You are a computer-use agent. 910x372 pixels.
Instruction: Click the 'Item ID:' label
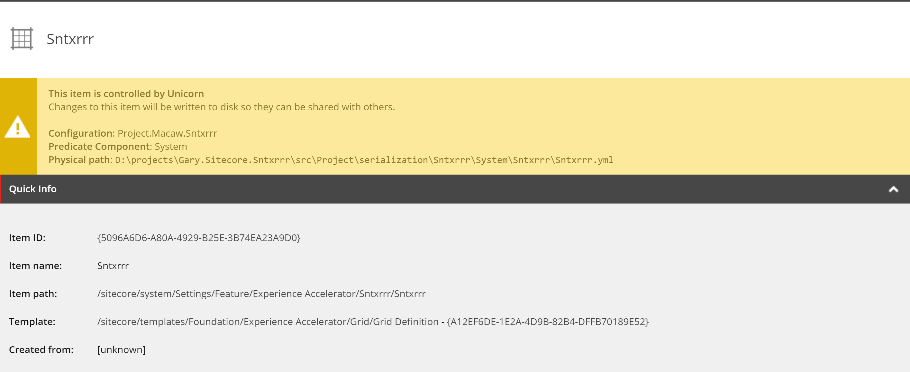point(27,238)
